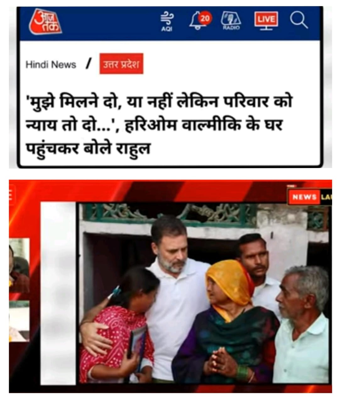Launch the Radio icon
Image resolution: width=341 pixels, height=402 pixels.
pos(231,21)
